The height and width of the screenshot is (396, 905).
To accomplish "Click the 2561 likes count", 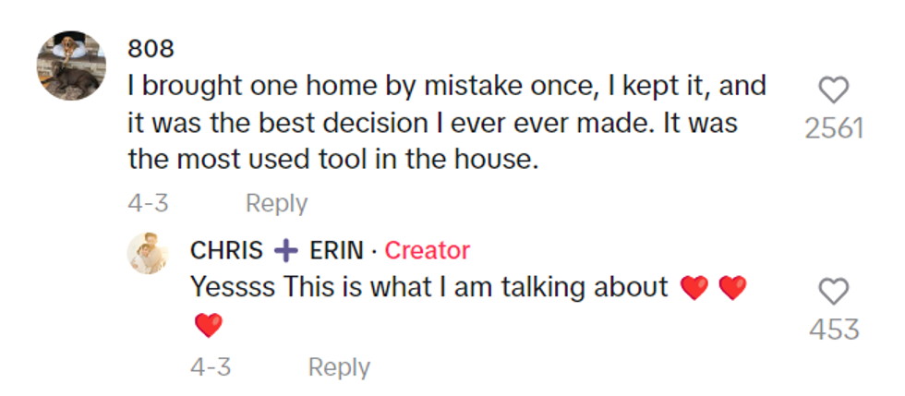I will [833, 128].
